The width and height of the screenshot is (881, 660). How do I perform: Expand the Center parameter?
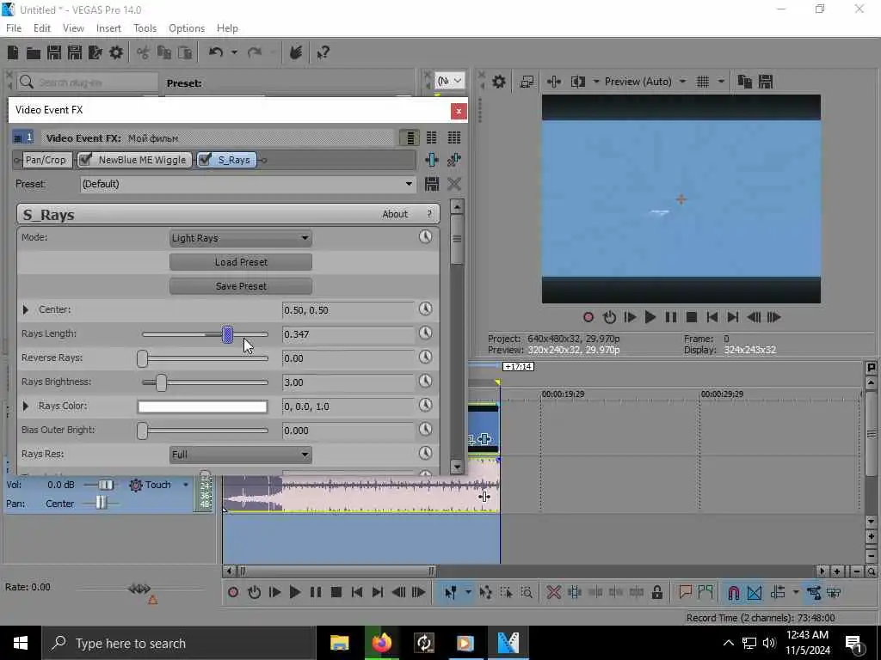(25, 309)
